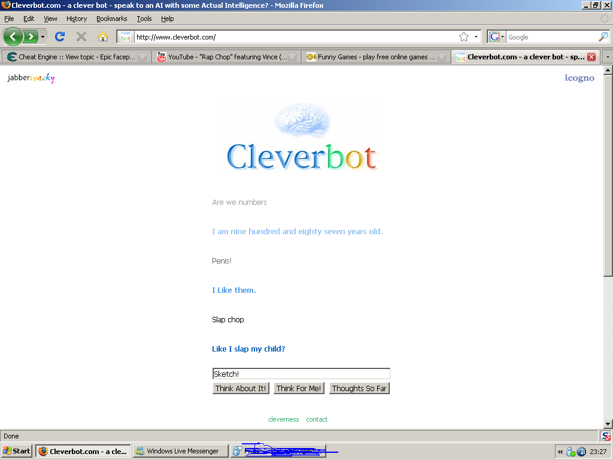Click the status bar S security icon
The image size is (613, 460).
pos(606,436)
